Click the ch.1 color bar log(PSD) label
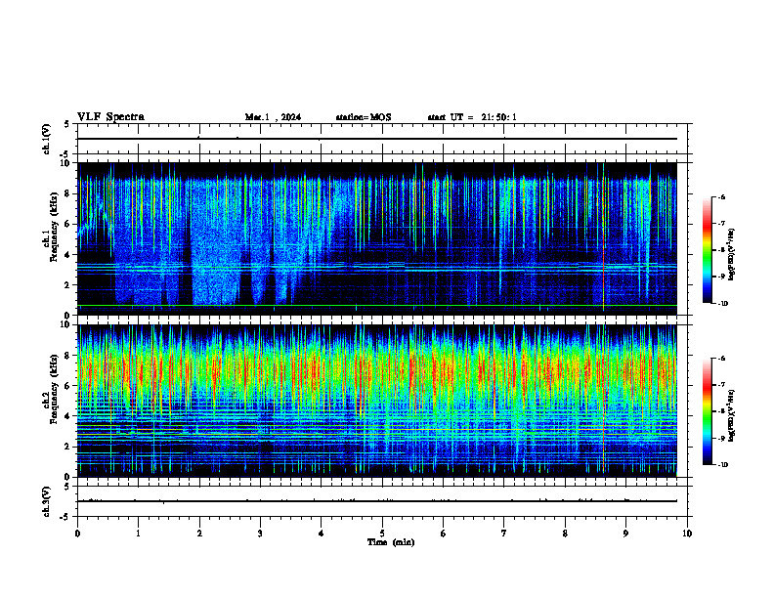The height and width of the screenshot is (598, 774). 732,255
